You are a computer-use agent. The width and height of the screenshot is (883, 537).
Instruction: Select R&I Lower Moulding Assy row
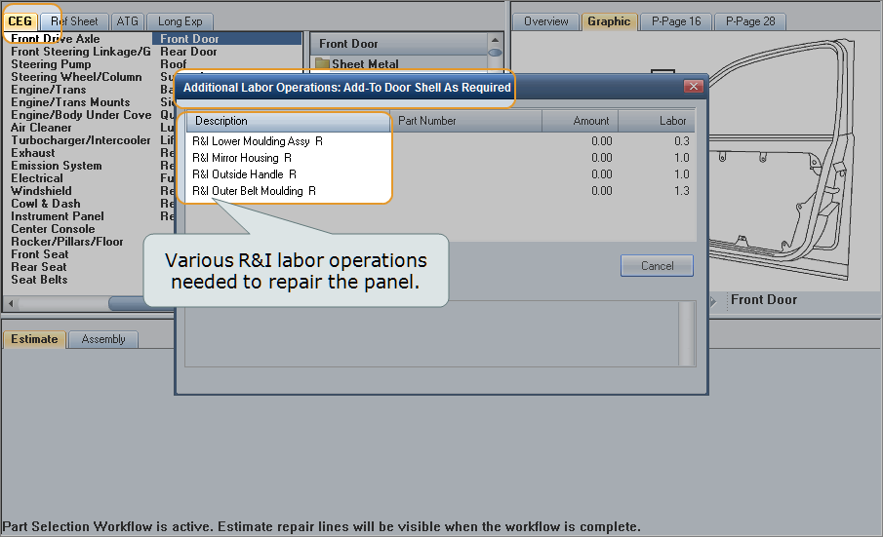(258, 141)
